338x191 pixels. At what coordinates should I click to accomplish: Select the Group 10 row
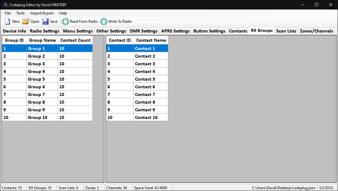tap(37, 117)
